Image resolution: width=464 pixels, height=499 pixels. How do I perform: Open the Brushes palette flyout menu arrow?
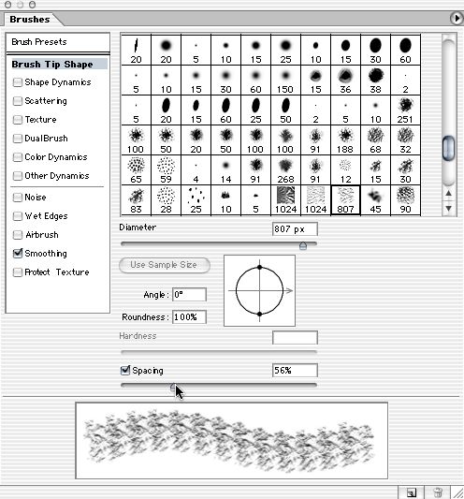(x=457, y=19)
